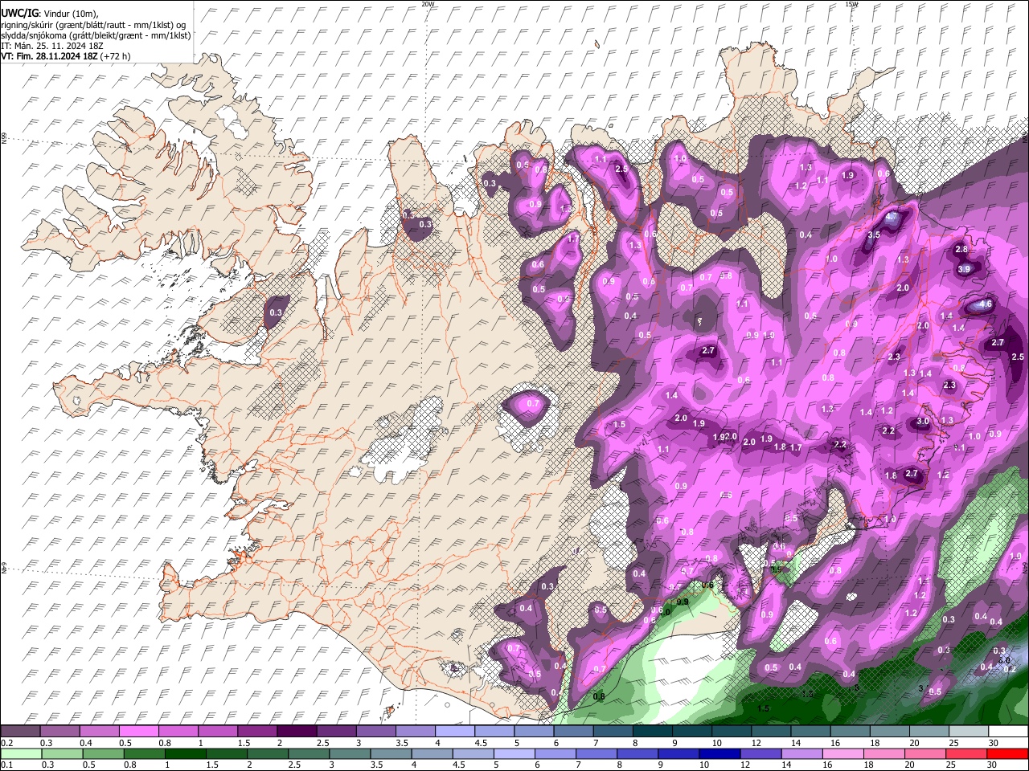The image size is (1029, 771).
Task: Pick the pink rain swatch between 18 and 20
Action: [x=883, y=753]
